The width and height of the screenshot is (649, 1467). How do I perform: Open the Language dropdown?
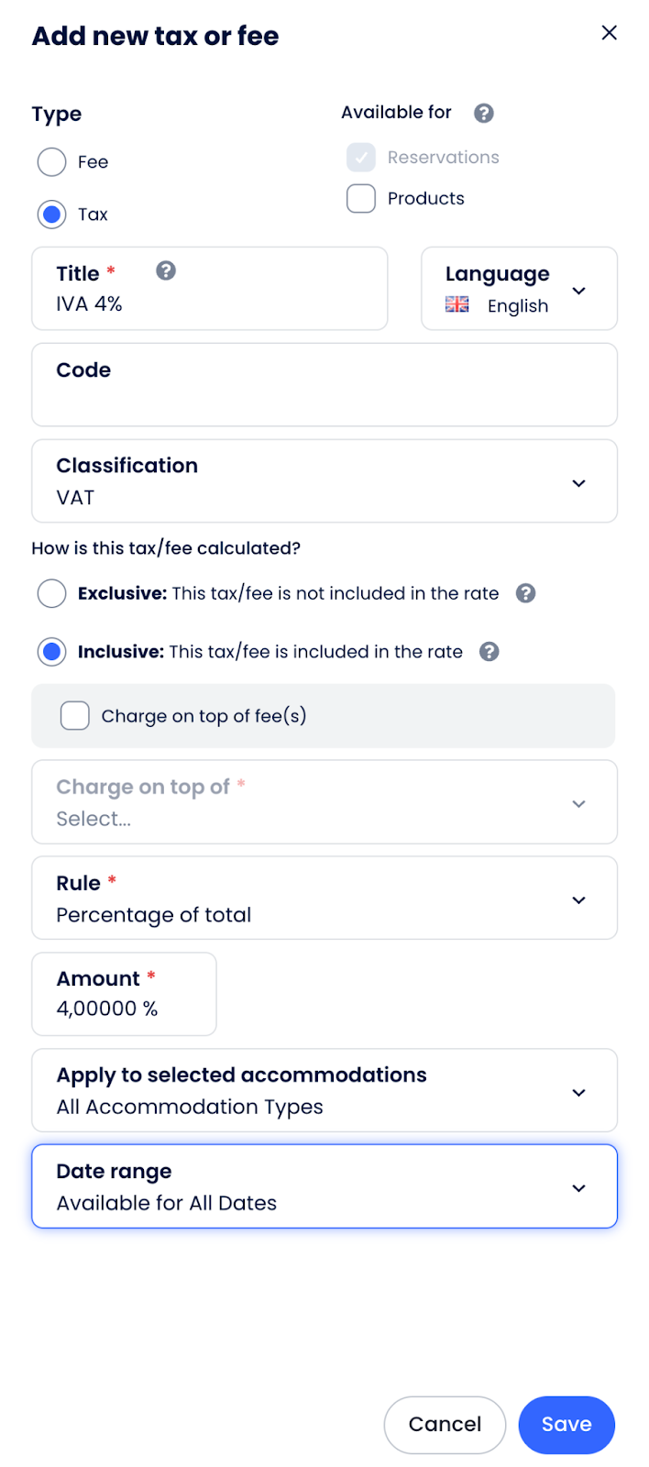[x=519, y=289]
